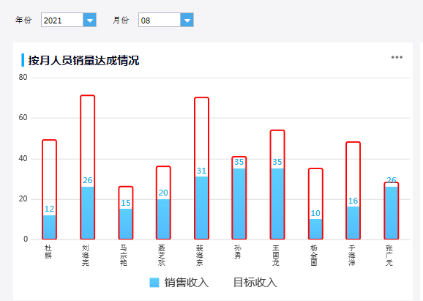Click the x-axis name 杨金国
This screenshot has width=423, height=301.
click(314, 255)
